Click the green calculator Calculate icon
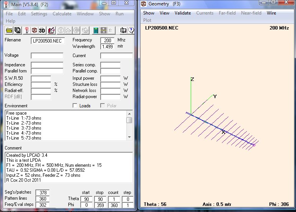Screen dimensions: 296x212 96,30
